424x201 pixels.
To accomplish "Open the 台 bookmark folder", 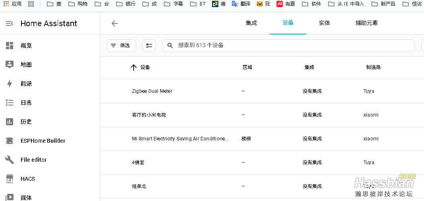I will [103, 4].
